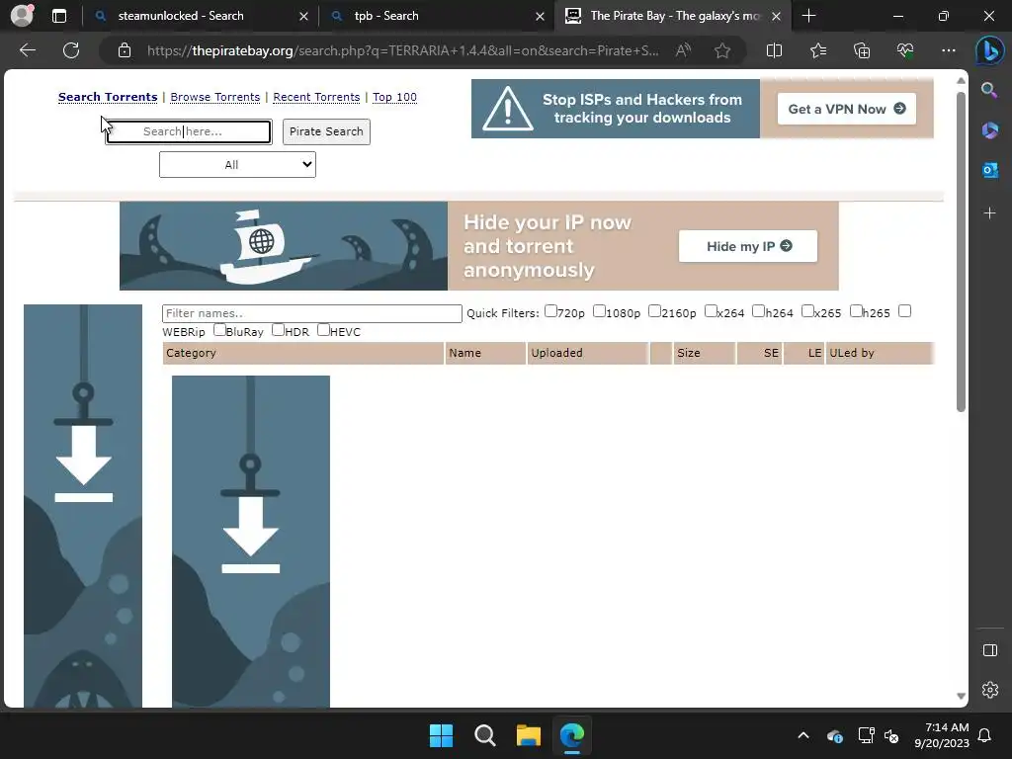
Task: Reload the page with refresh icon
Action: 71,50
